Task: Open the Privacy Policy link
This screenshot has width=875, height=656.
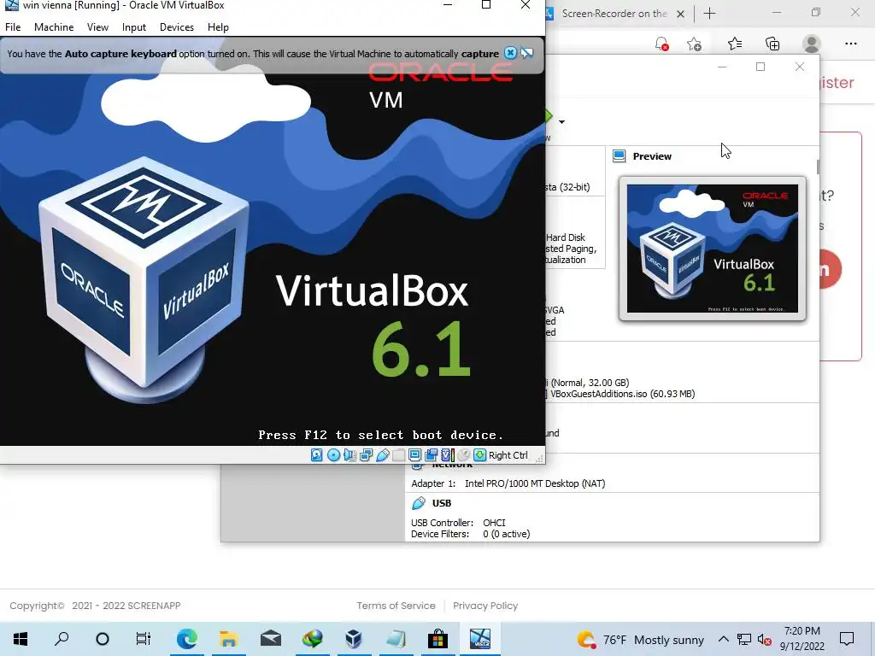Action: pos(485,606)
